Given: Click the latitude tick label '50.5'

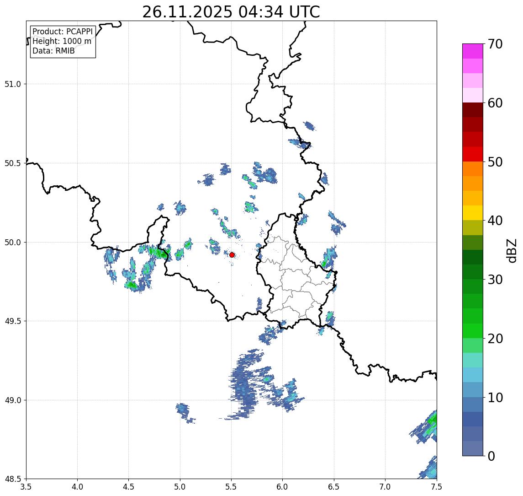Looking at the screenshot, I should coord(13,163).
